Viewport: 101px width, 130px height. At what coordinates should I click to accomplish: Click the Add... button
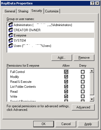[x=62, y=58]
